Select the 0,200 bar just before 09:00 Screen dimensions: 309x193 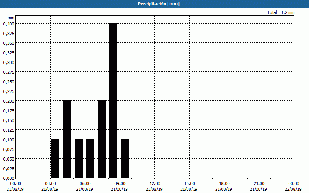coord(102,139)
